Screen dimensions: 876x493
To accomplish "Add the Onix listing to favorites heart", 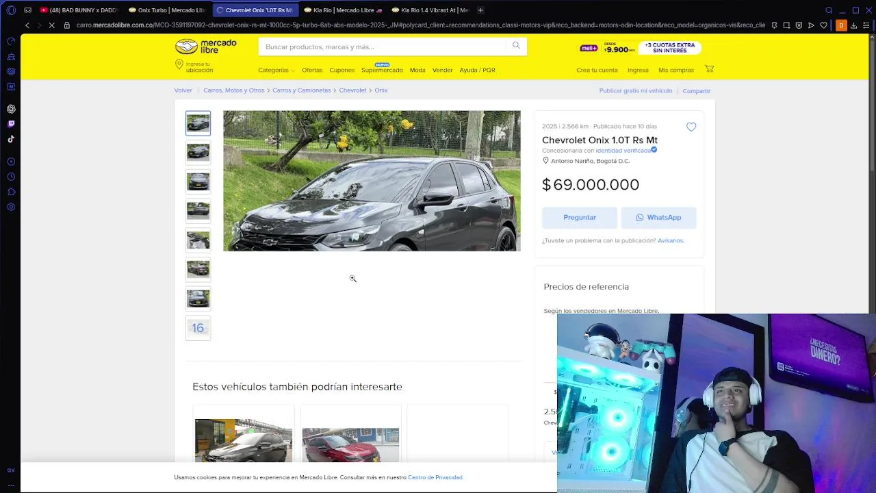I will (691, 127).
